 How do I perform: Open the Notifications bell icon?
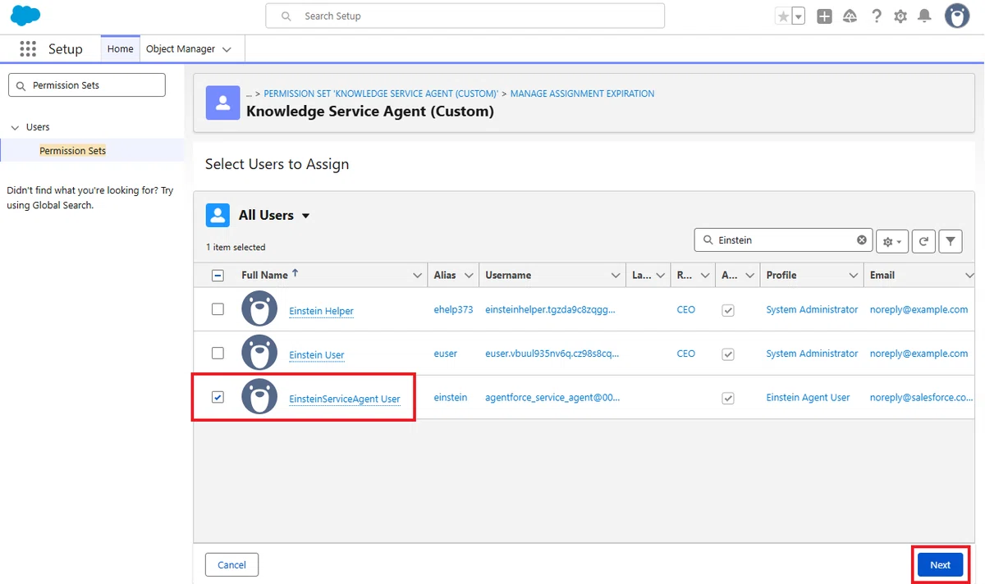(x=925, y=16)
